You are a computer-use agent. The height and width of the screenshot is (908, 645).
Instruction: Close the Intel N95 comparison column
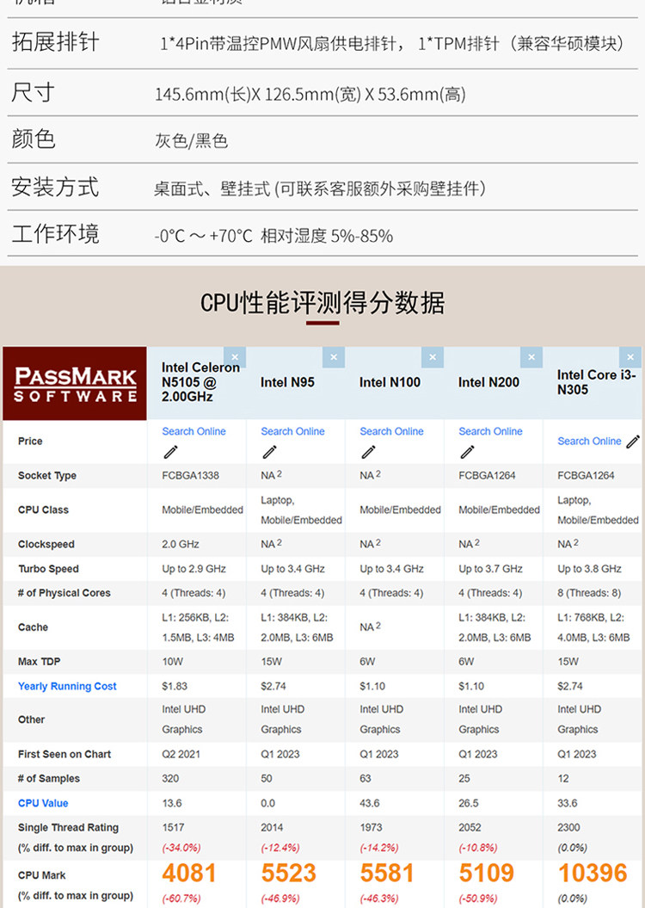point(334,357)
